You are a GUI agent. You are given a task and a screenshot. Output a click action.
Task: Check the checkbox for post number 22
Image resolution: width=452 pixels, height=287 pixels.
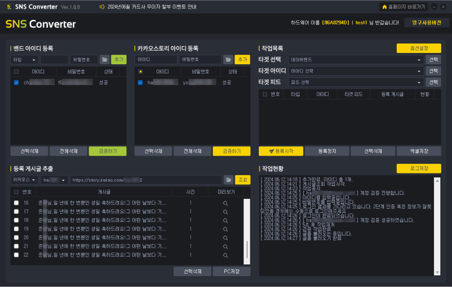pos(16,255)
